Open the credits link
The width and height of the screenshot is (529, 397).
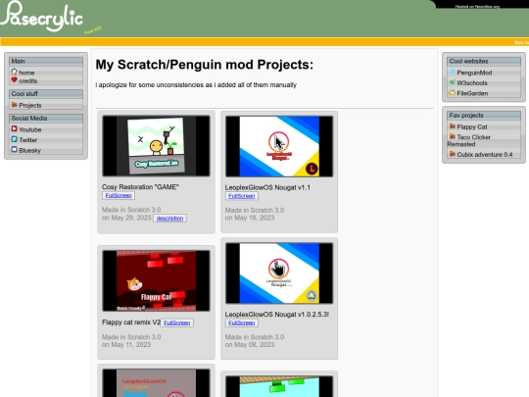28,81
